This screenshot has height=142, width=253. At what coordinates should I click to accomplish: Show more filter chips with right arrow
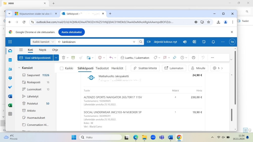click(x=222, y=68)
